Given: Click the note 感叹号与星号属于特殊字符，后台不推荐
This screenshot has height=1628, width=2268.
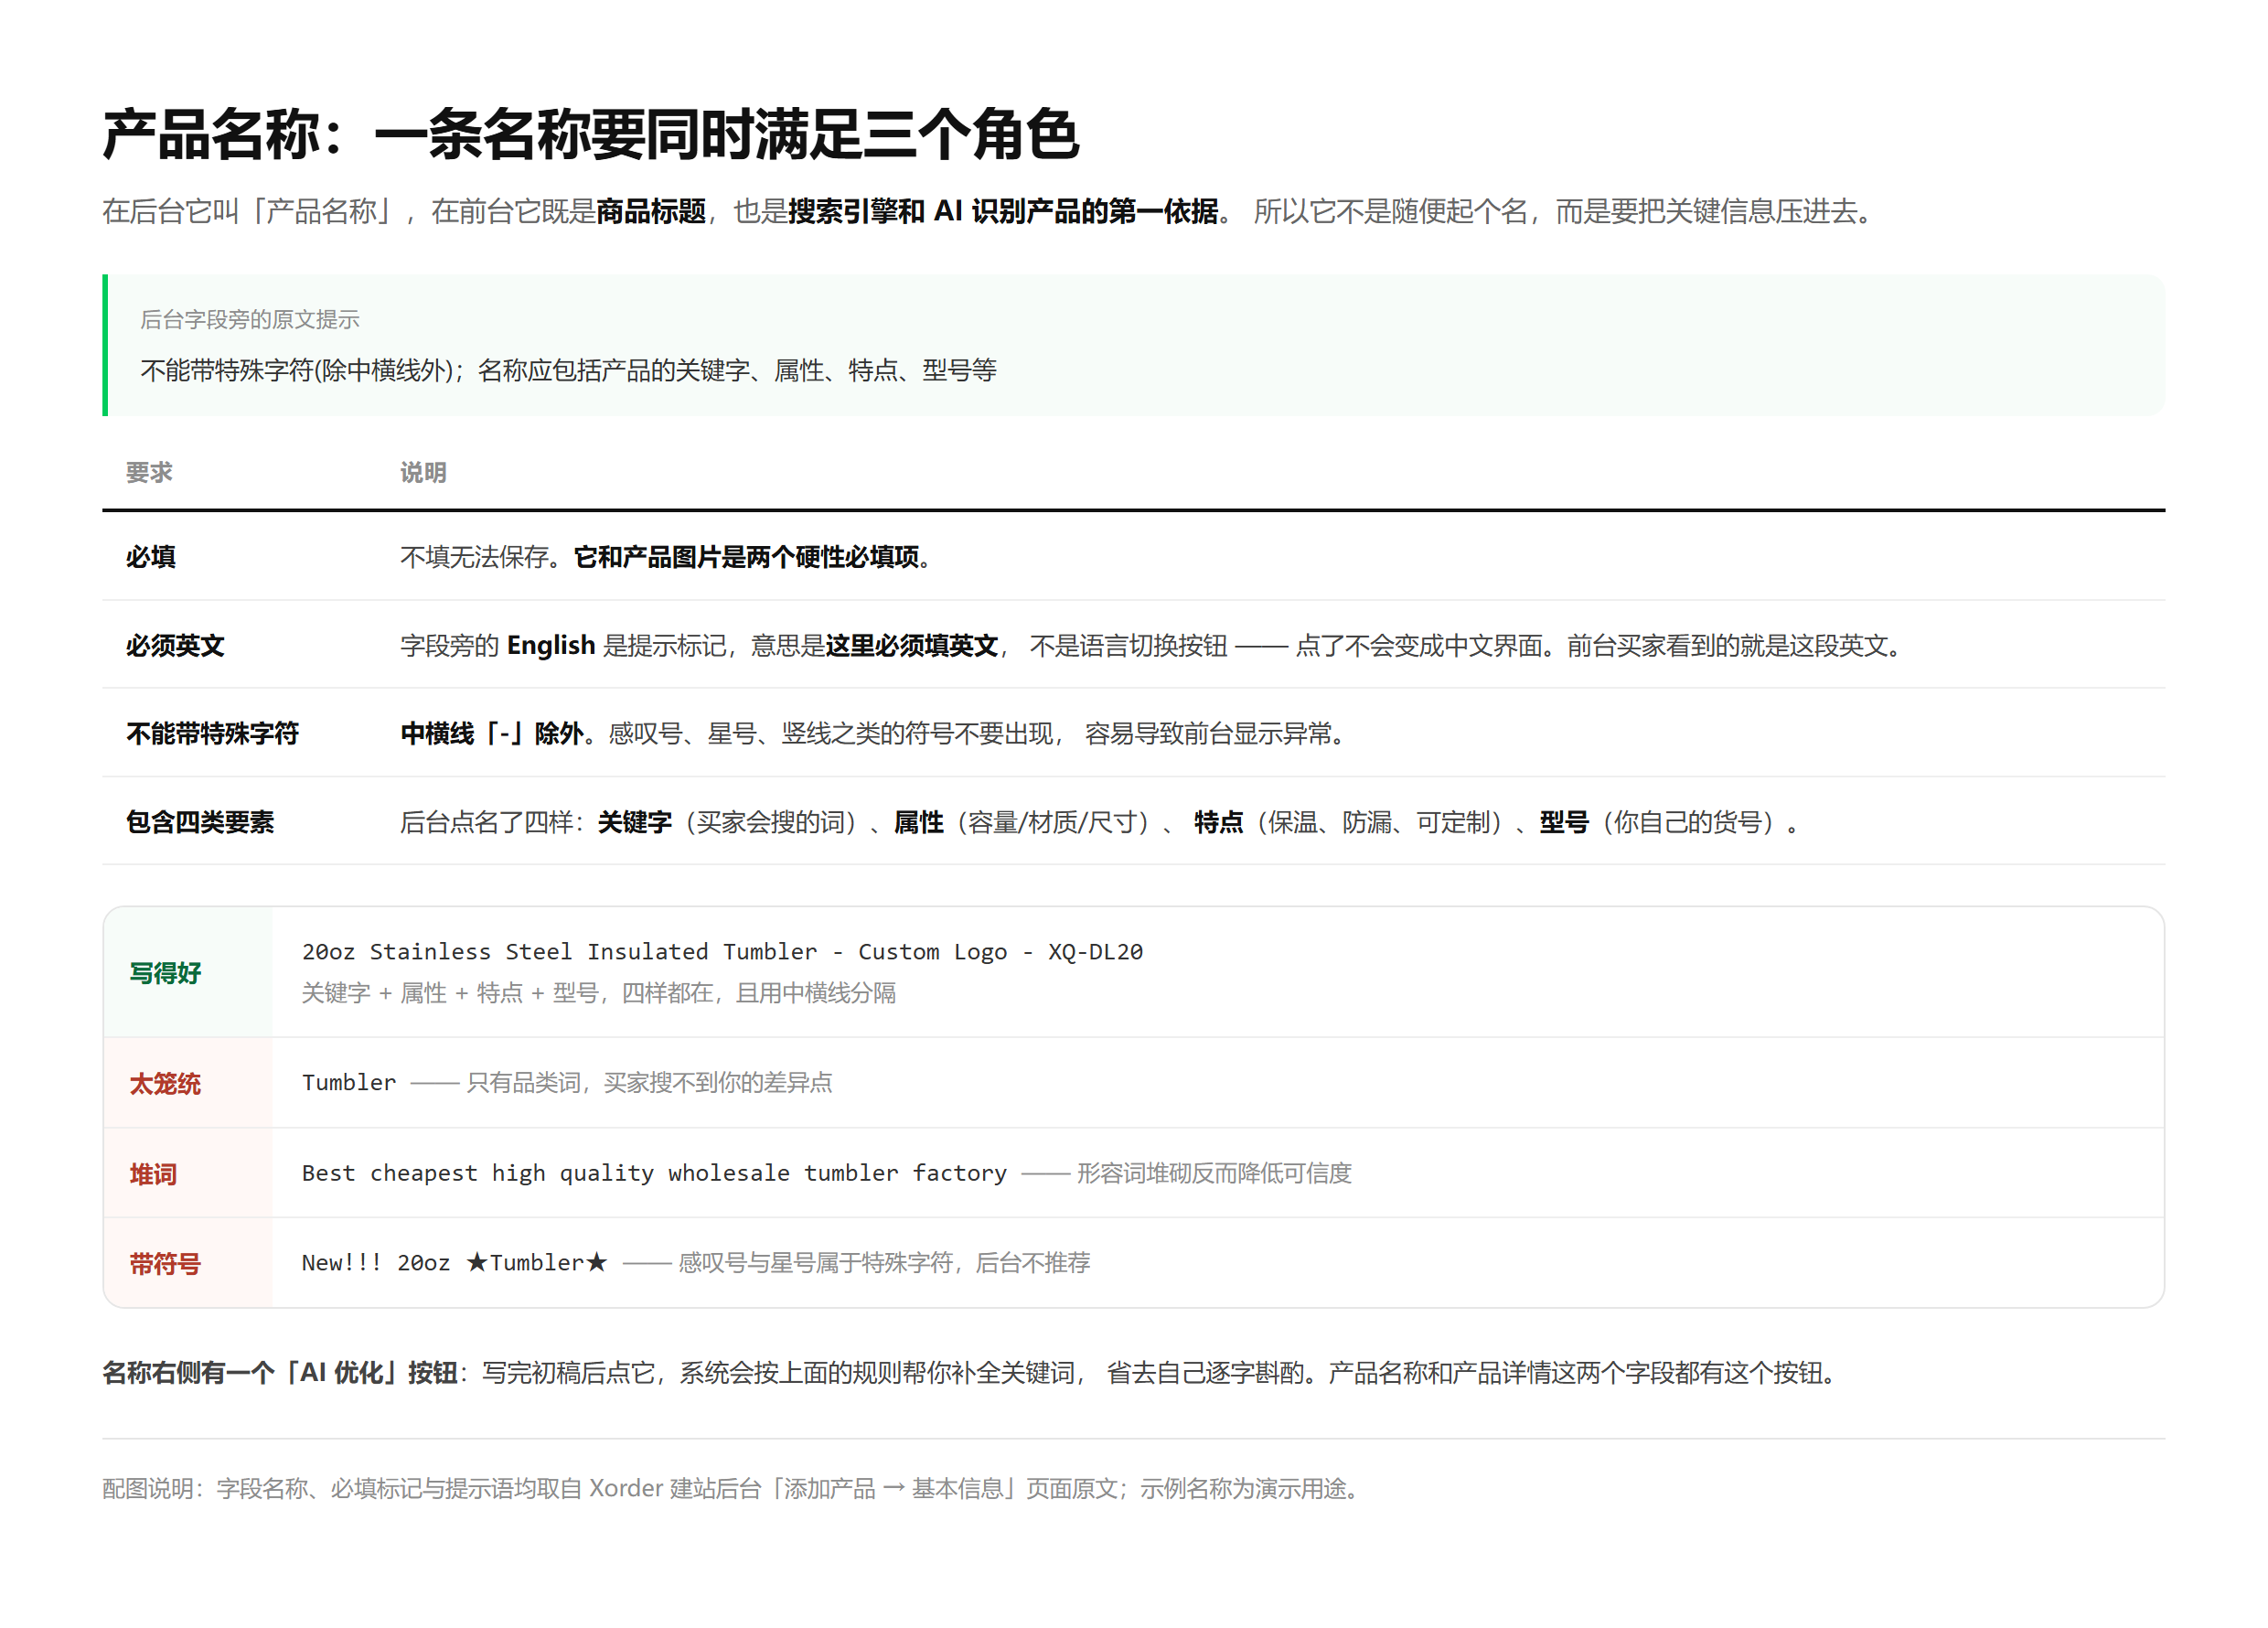Looking at the screenshot, I should [x=884, y=1262].
